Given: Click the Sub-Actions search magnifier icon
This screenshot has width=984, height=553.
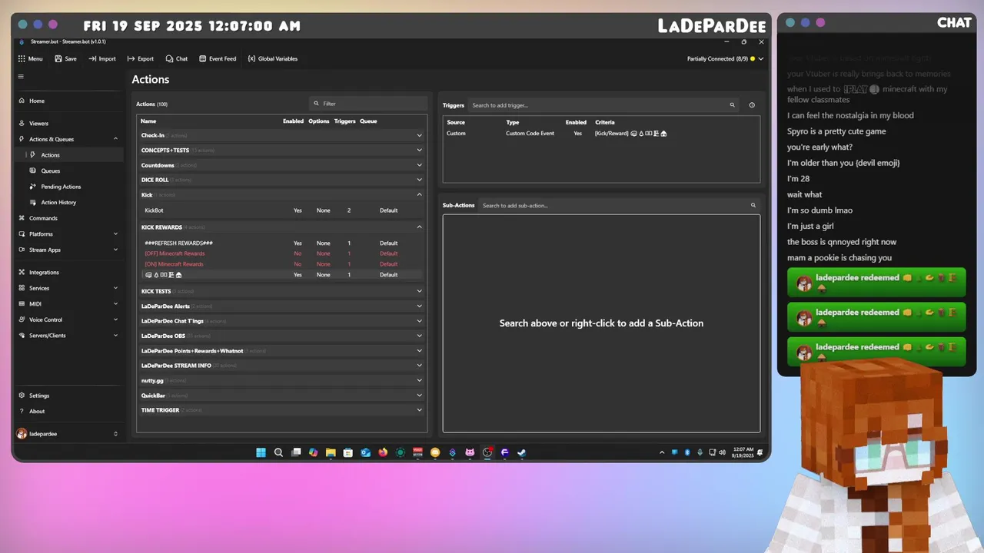Looking at the screenshot, I should [x=753, y=205].
